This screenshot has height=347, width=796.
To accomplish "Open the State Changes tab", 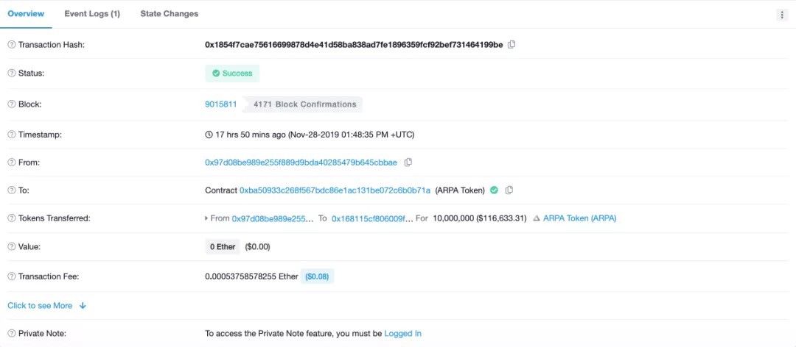I will pyautogui.click(x=169, y=14).
